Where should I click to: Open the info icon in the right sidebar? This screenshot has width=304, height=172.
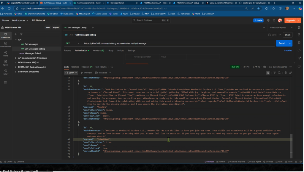pos(299,66)
